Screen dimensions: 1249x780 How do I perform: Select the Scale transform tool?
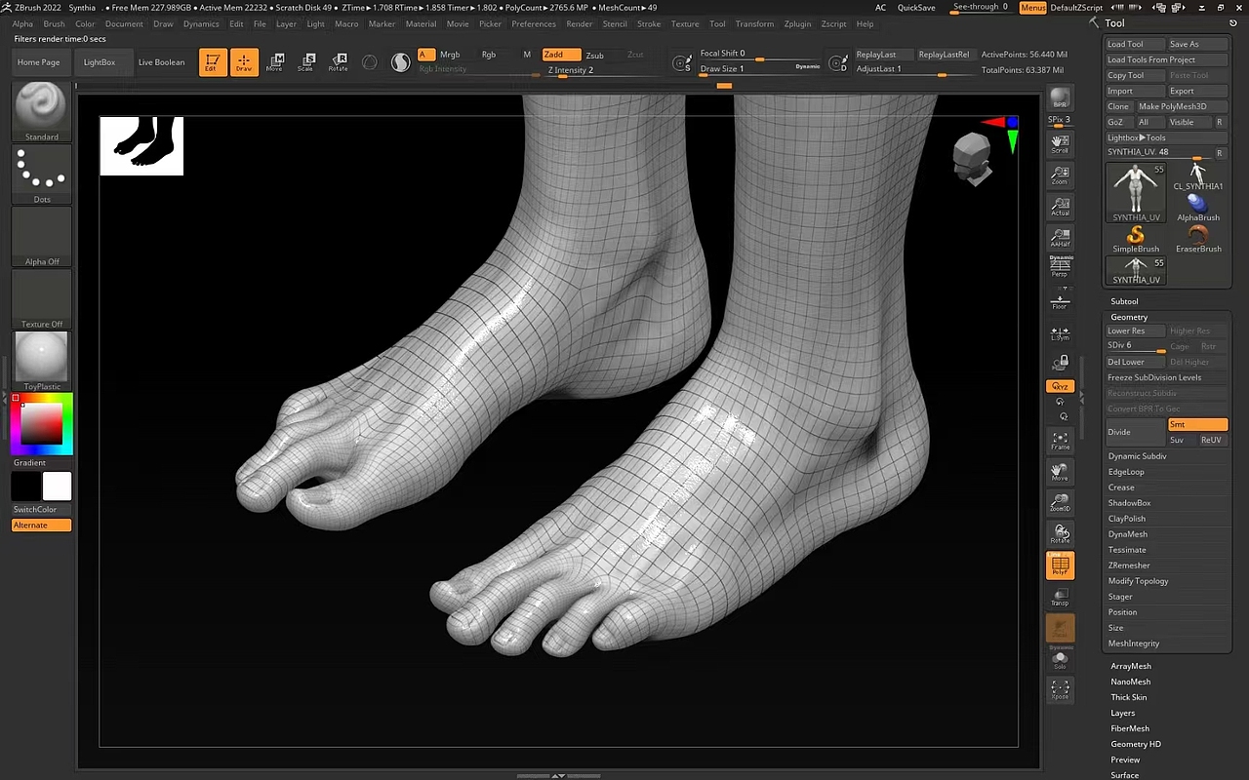[x=306, y=62]
